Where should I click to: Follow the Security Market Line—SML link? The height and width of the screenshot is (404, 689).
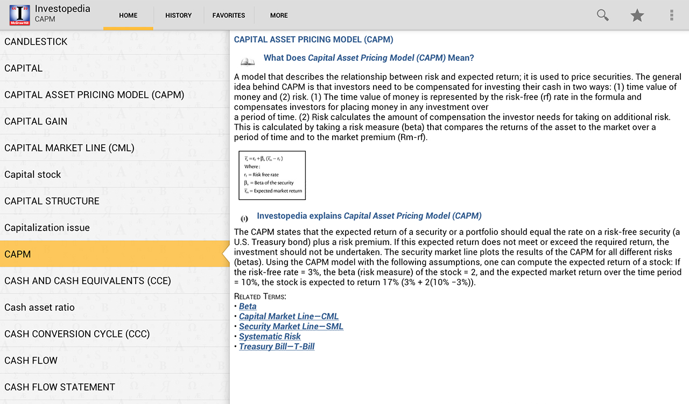(x=291, y=326)
